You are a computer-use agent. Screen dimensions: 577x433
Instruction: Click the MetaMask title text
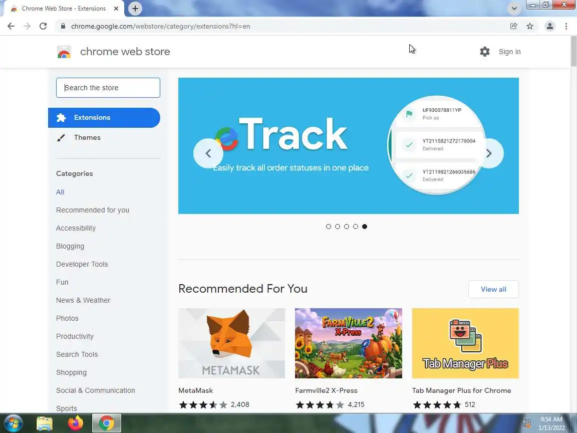(196, 390)
